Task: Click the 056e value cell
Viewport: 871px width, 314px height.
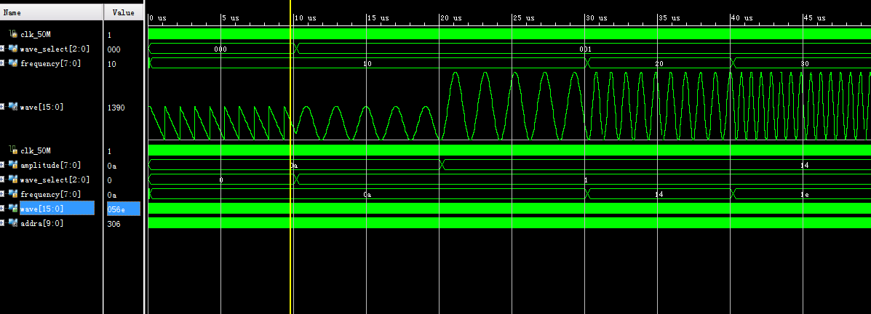Action: tap(122, 209)
